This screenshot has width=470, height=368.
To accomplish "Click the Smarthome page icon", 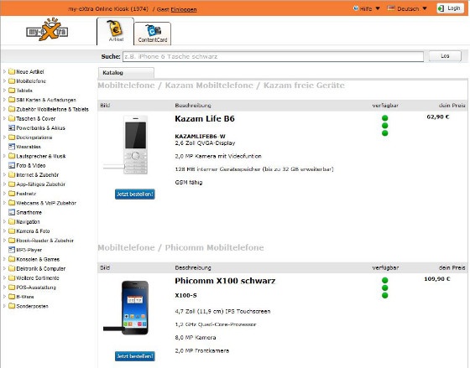I will (x=12, y=212).
